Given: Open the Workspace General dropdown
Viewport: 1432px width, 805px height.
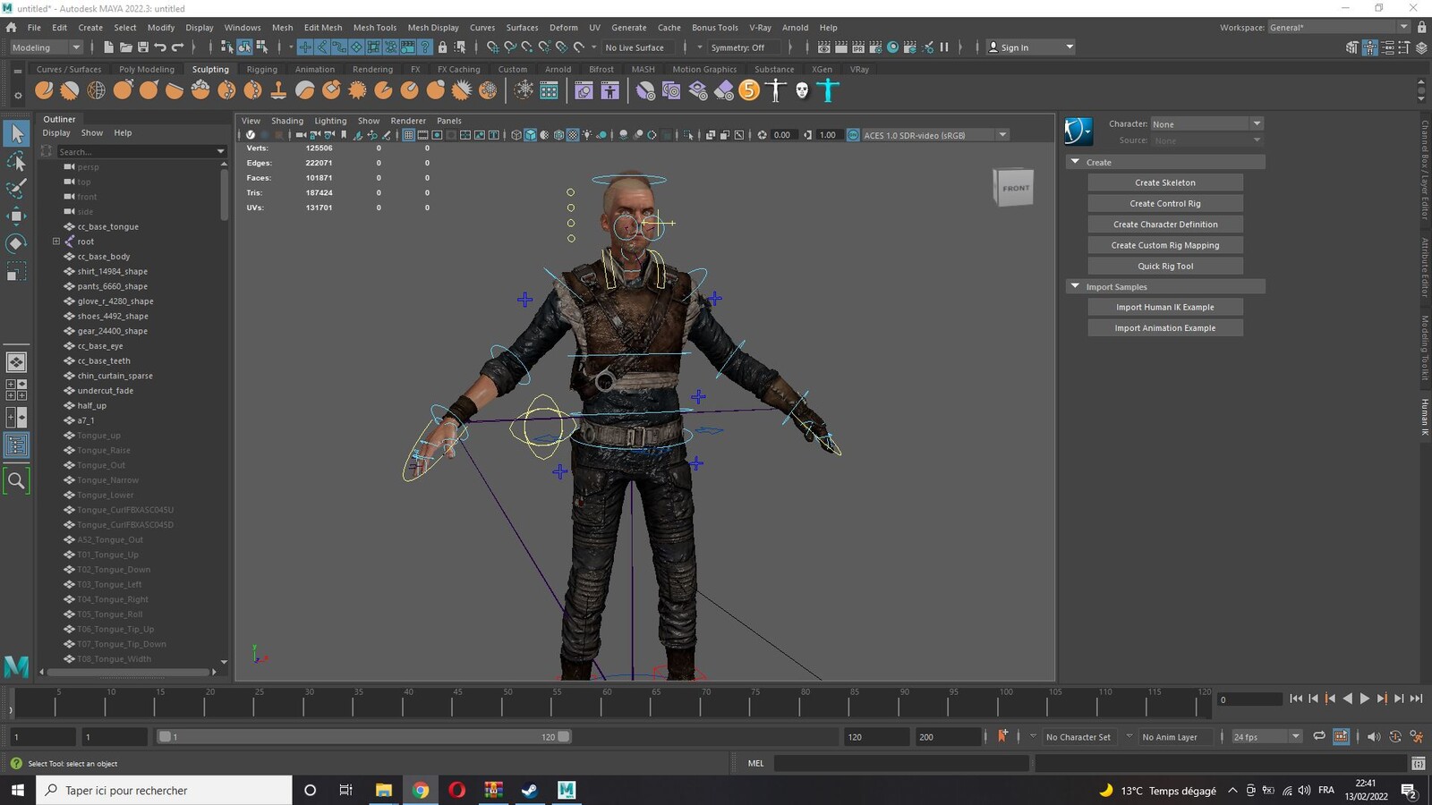Looking at the screenshot, I should click(x=1339, y=28).
